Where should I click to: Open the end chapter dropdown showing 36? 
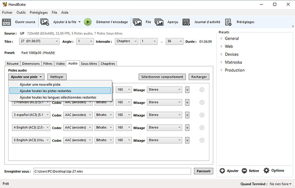pos(174,41)
